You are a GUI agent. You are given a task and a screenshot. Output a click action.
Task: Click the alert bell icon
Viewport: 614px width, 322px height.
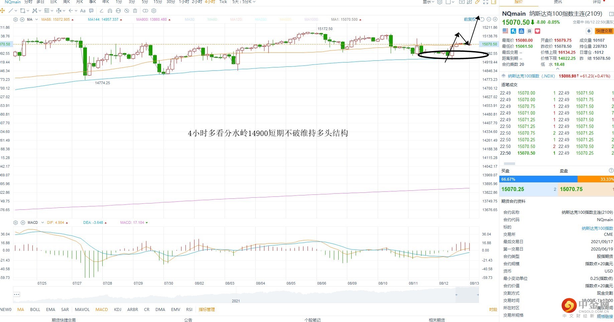pyautogui.click(x=589, y=31)
